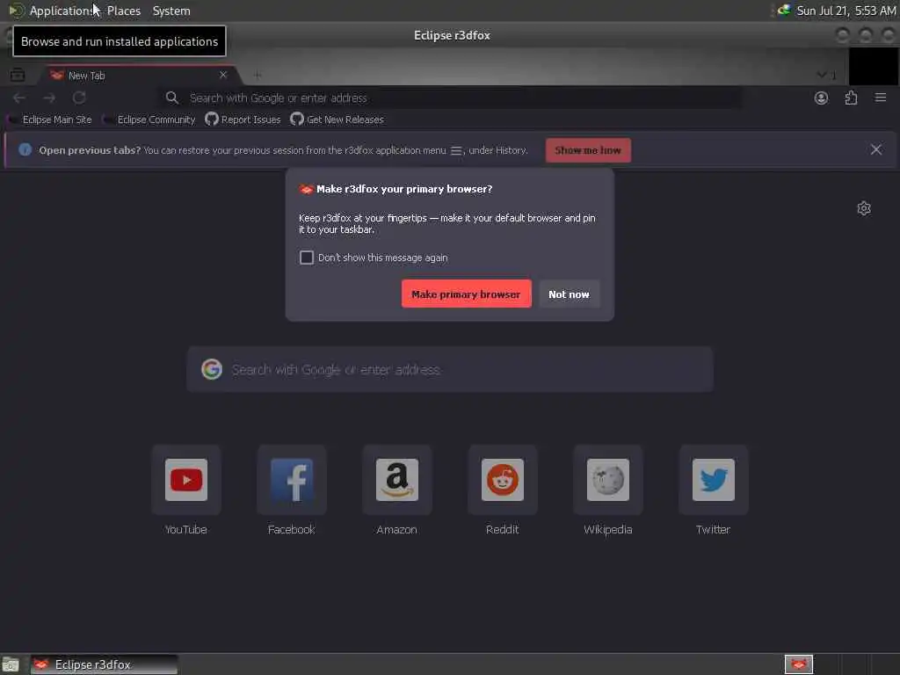Open Eclipse Community bookmark
The height and width of the screenshot is (675, 900).
tap(149, 120)
